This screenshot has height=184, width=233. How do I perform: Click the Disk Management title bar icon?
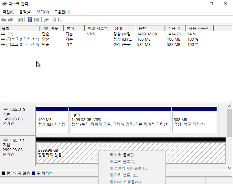(x=4, y=4)
